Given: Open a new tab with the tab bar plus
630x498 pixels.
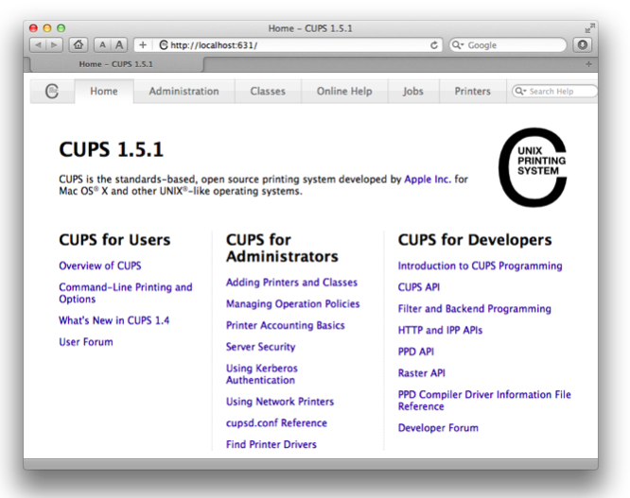Looking at the screenshot, I should tap(588, 64).
